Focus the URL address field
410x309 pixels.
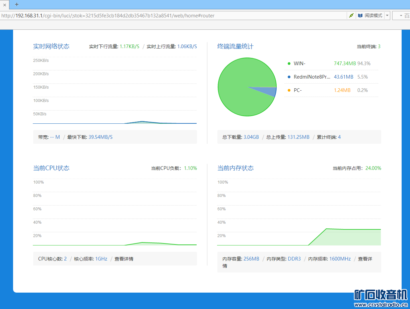[167, 15]
